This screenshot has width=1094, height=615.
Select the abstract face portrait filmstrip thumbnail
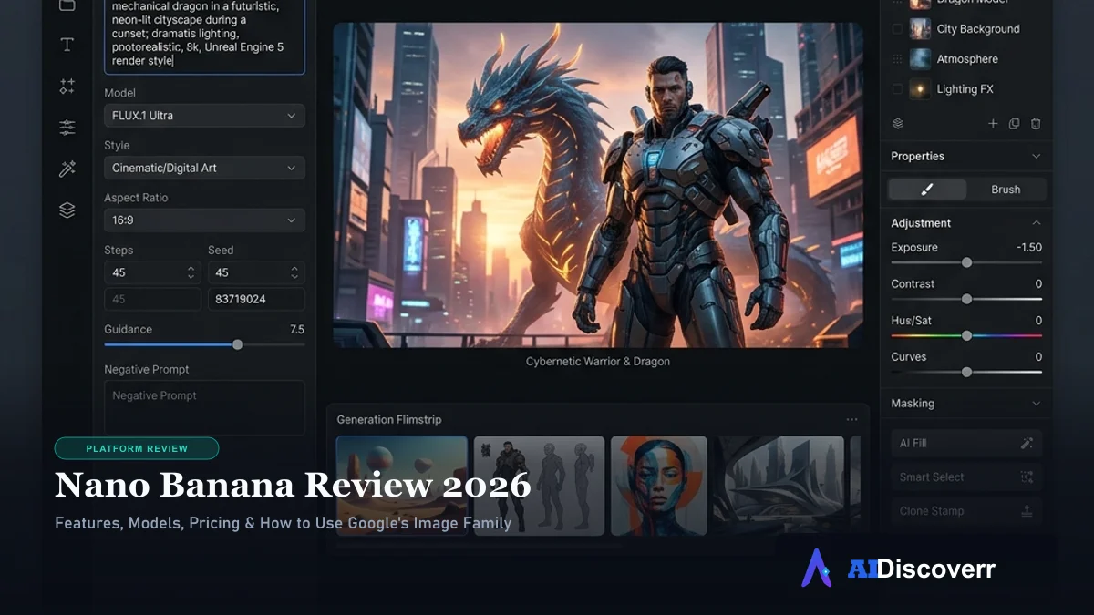pos(658,484)
